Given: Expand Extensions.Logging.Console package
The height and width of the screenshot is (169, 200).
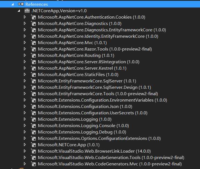Looking at the screenshot, I should (x=25, y=126).
